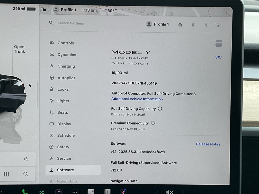Tap the magnifier icon on the car panel
Image resolution: width=259 pixels, height=194 pixels.
(26, 174)
